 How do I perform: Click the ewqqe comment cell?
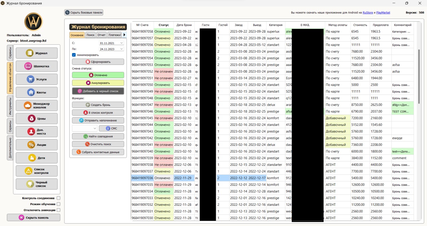point(402,138)
